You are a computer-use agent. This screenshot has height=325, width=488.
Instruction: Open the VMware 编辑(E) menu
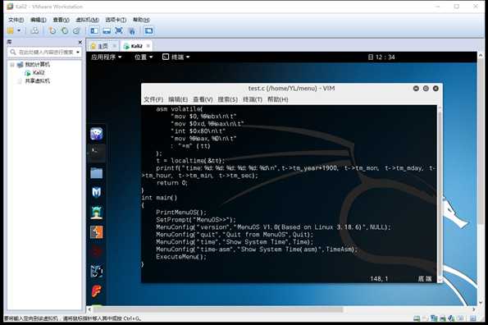(x=39, y=20)
